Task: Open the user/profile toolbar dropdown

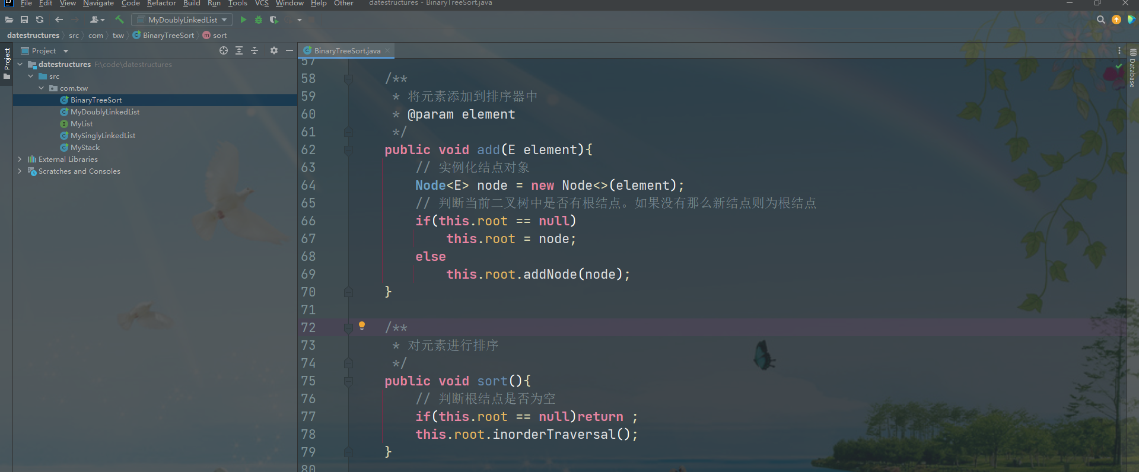Action: click(97, 20)
